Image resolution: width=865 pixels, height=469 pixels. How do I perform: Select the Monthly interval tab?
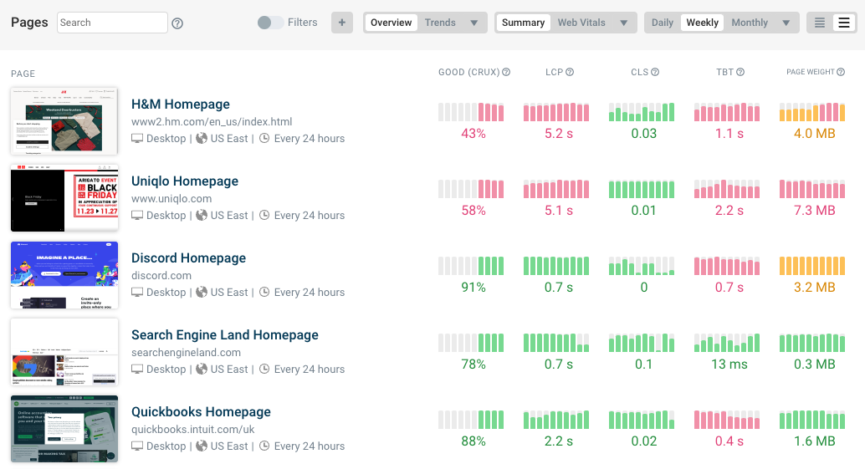(750, 23)
